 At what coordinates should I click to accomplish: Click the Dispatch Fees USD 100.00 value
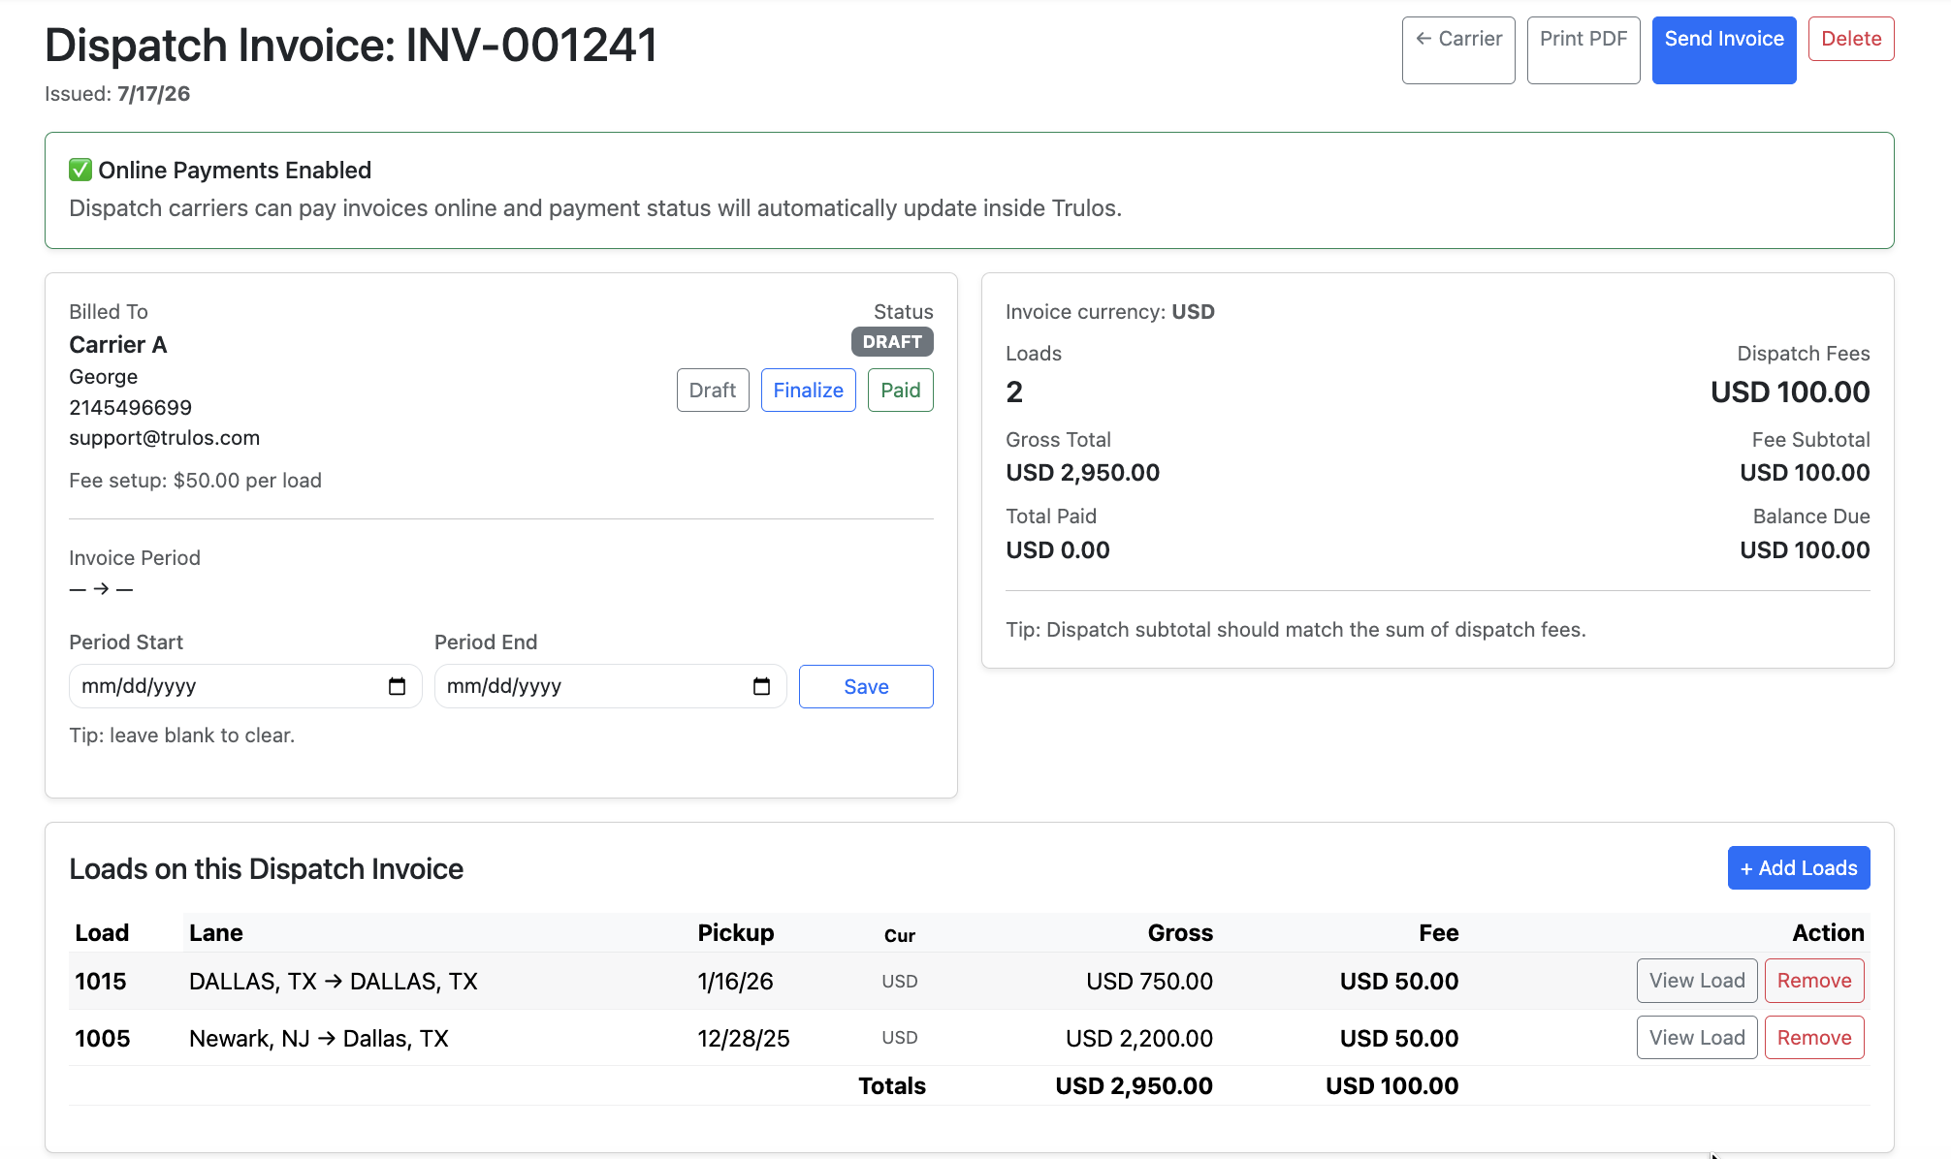(x=1790, y=392)
